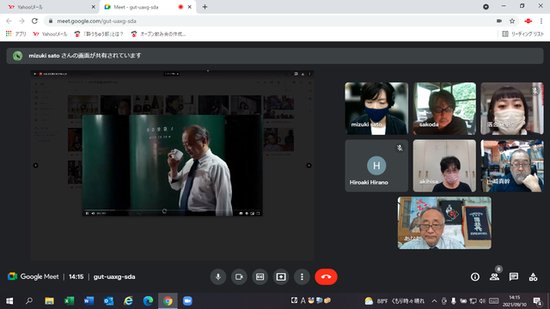The height and width of the screenshot is (309, 550).
Task: Bookmark this page with star icon
Action: coord(512,21)
